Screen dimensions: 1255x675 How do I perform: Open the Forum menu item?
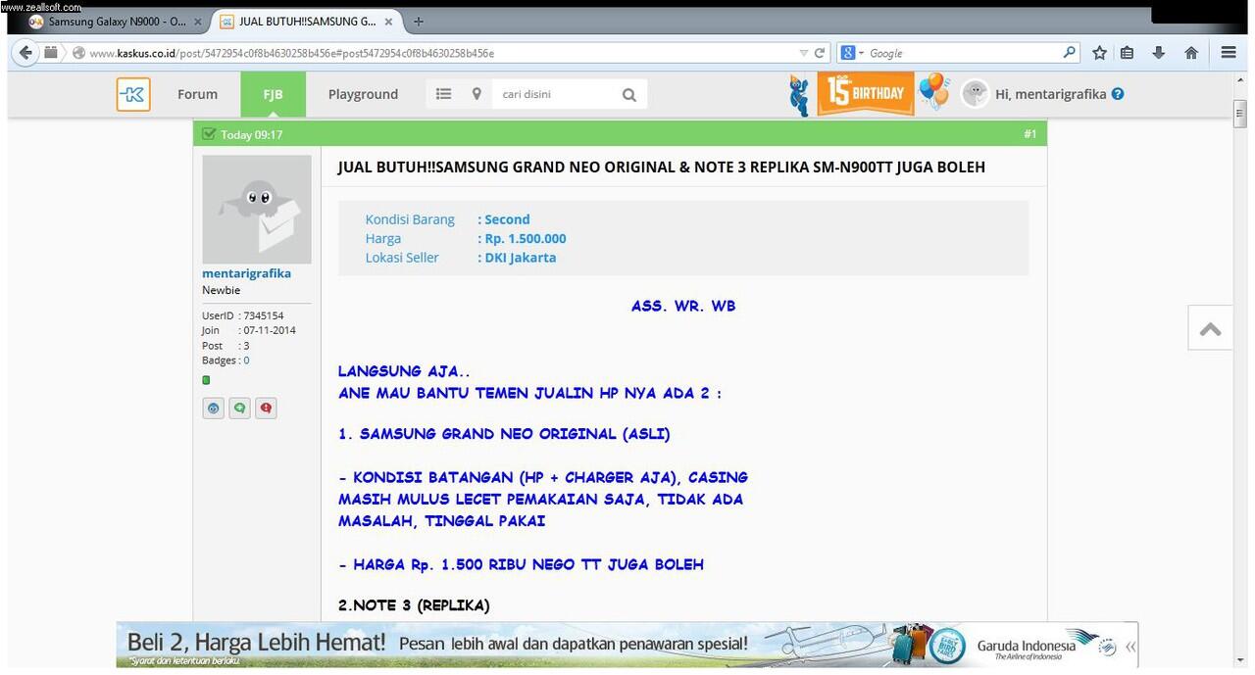(197, 94)
